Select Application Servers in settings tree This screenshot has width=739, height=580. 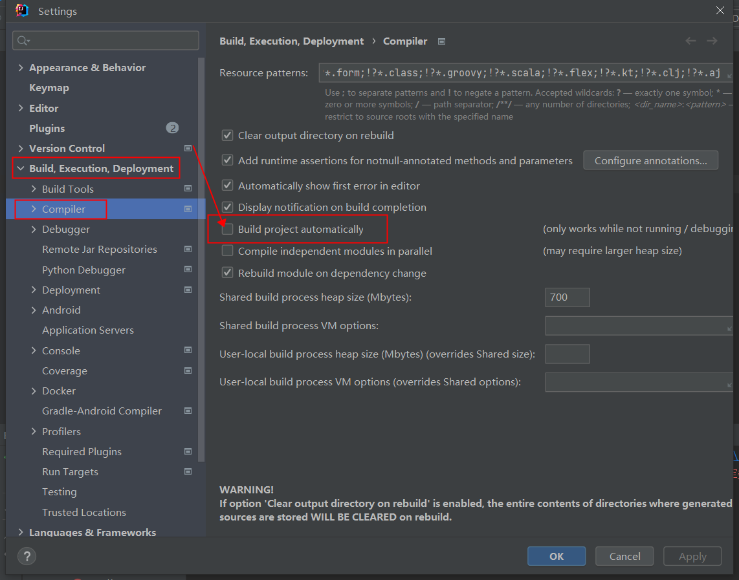(x=88, y=330)
